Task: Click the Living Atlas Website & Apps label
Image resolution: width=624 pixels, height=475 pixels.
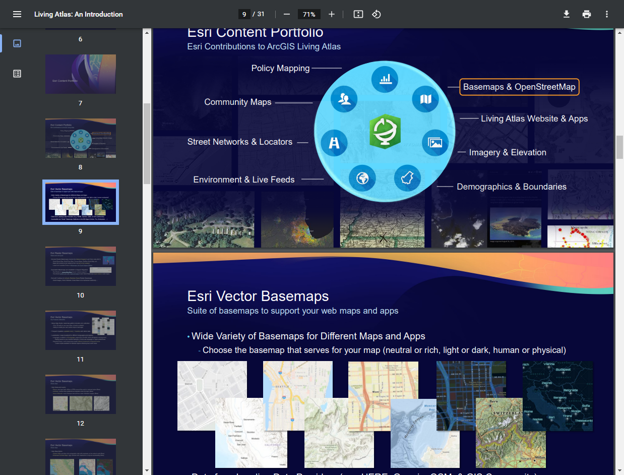Action: [534, 118]
